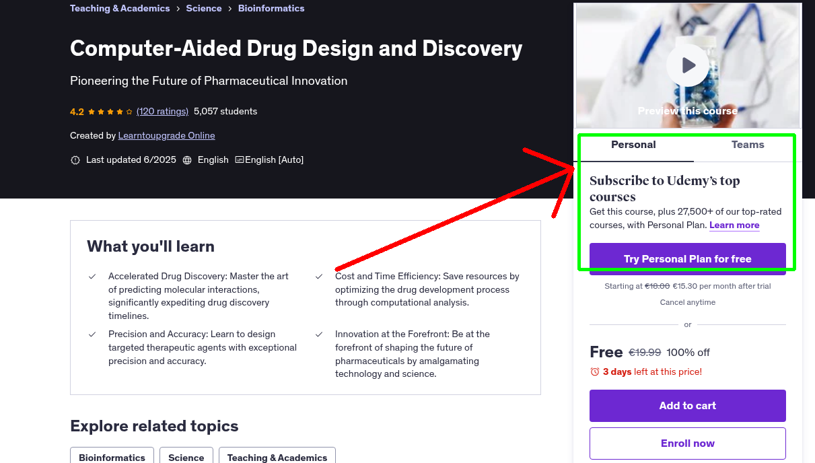The image size is (815, 463).
Task: Click the Free price label
Action: tap(606, 352)
